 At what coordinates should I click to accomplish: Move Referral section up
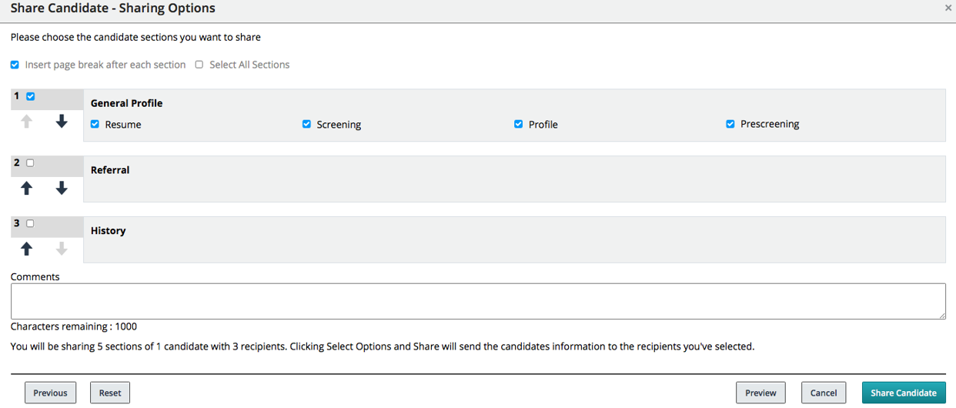tap(27, 189)
